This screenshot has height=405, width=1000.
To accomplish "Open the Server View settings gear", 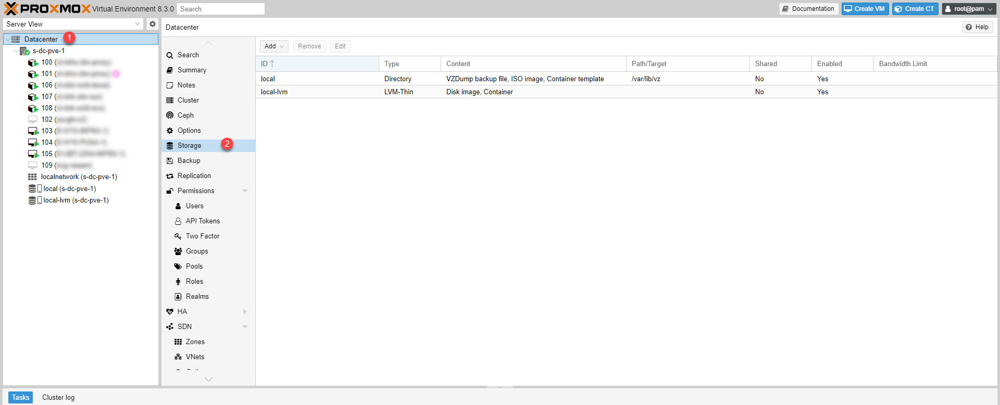I will tap(153, 24).
